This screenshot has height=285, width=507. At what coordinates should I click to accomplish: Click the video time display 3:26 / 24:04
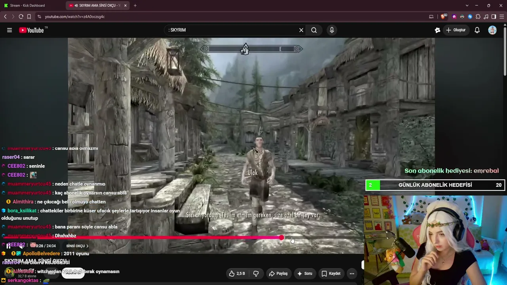(x=46, y=246)
